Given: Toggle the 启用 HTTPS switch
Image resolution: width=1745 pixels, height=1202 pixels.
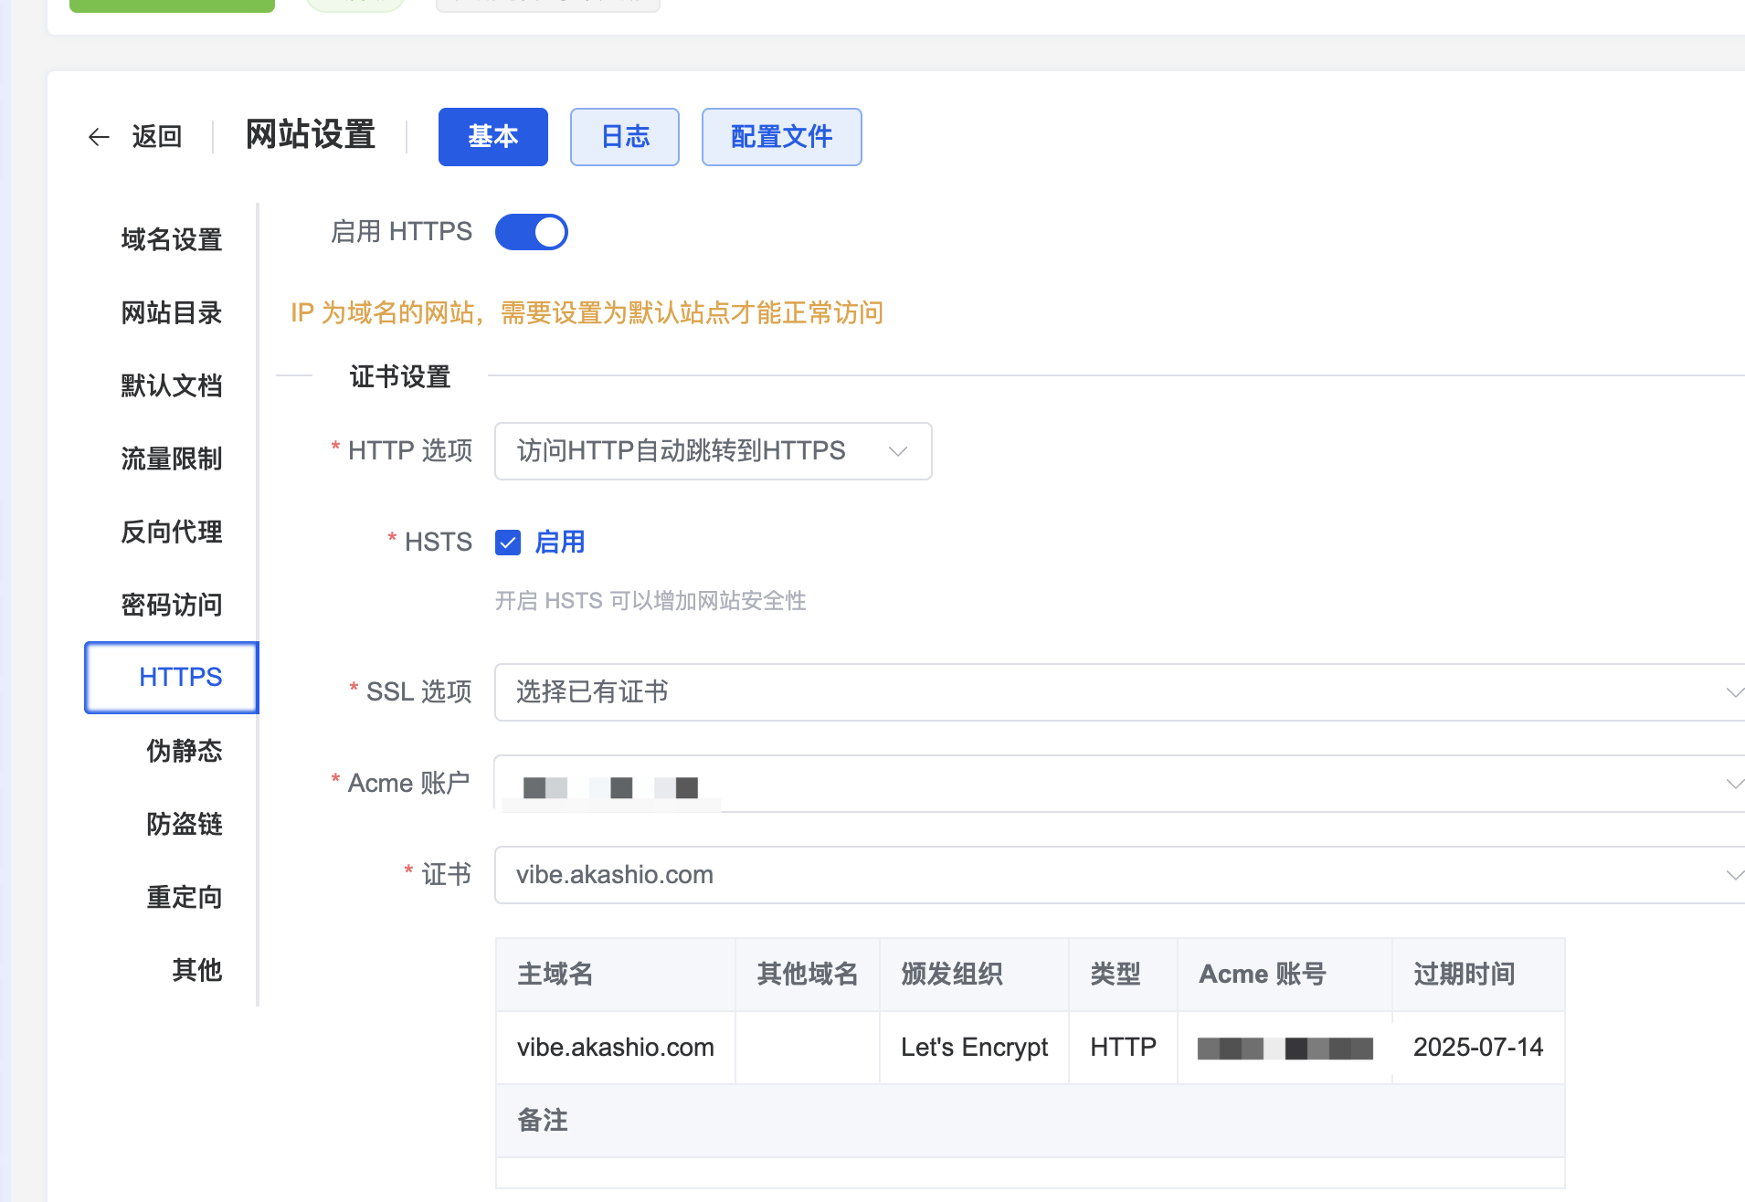Looking at the screenshot, I should tap(532, 232).
